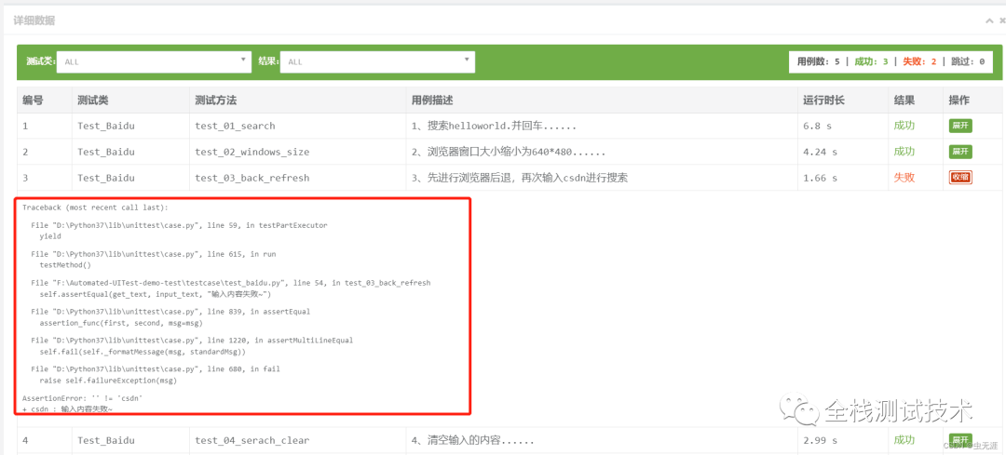Click description 清空输入的内容

click(473, 440)
